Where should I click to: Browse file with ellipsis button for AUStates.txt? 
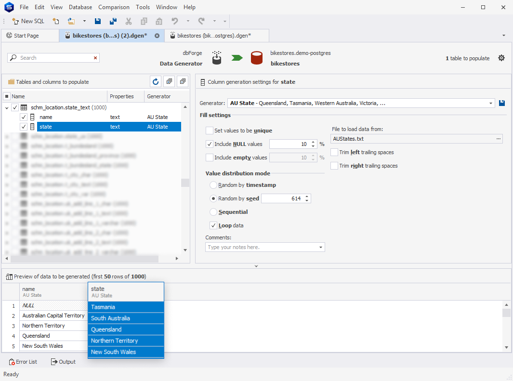tap(498, 139)
